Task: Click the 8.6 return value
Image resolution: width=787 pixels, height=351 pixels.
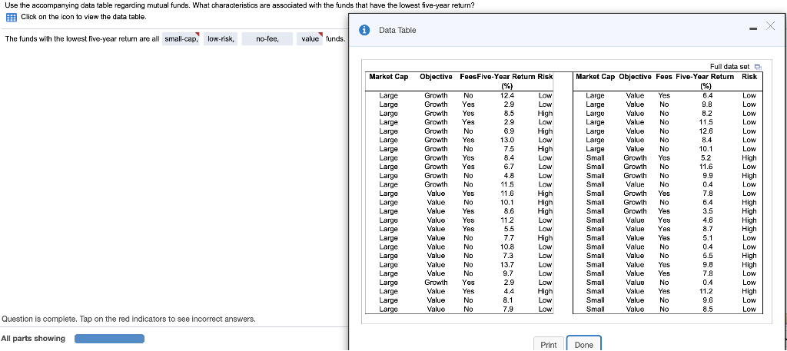Action: 509,211
